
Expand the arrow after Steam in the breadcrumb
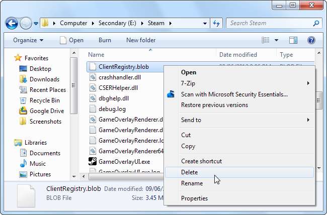[x=171, y=23]
